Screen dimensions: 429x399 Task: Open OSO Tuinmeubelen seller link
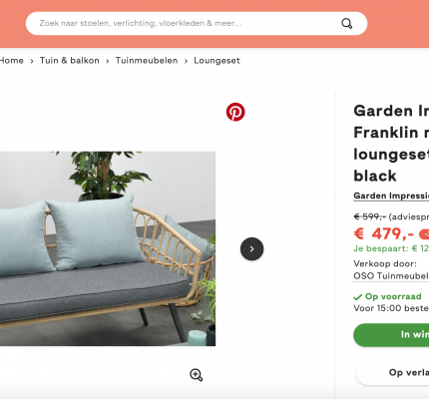pyautogui.click(x=391, y=276)
